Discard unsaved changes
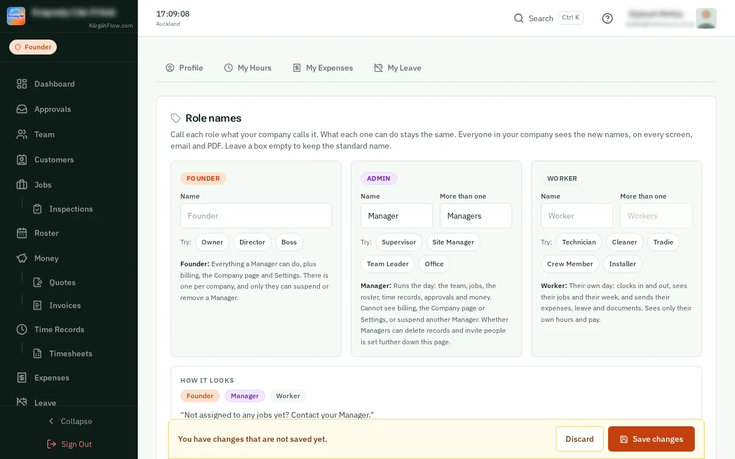This screenshot has height=459, width=735. (579, 439)
